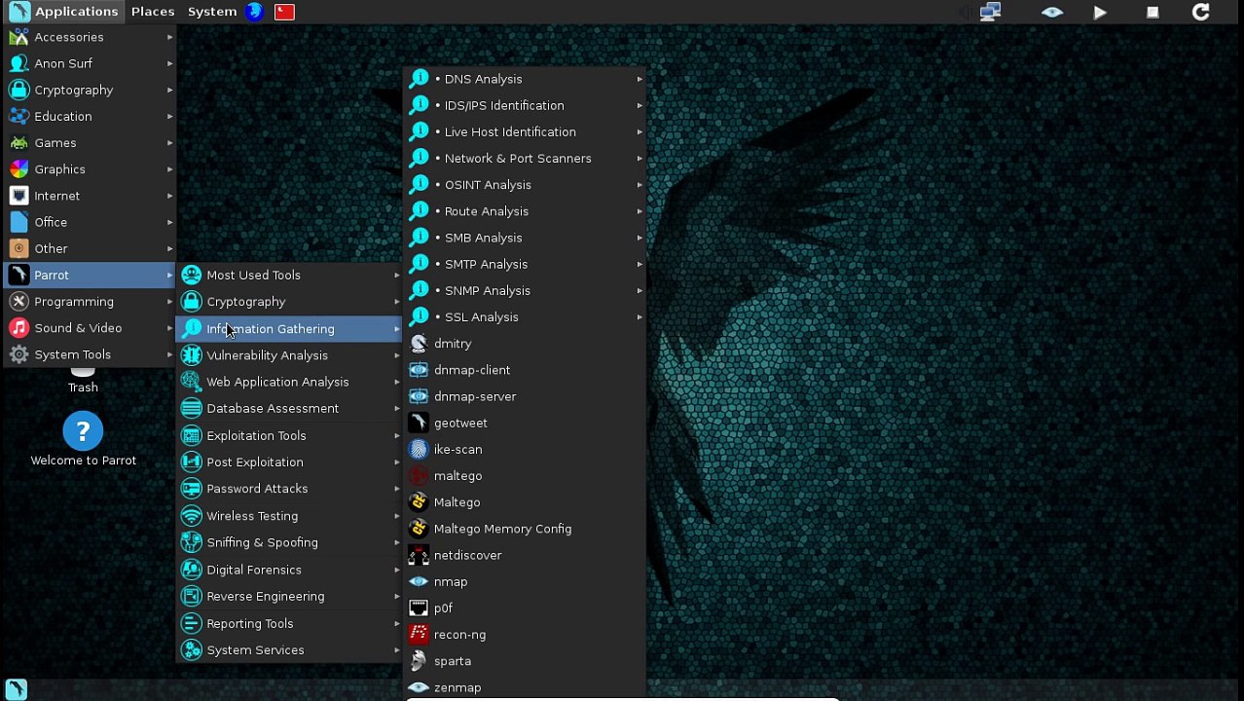
Task: Click the Digital Forensics icon
Action: [192, 570]
